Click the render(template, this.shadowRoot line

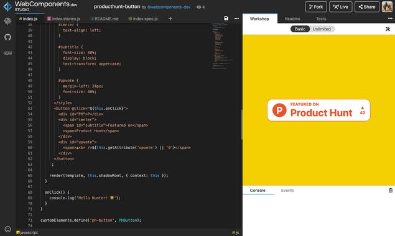109,175
